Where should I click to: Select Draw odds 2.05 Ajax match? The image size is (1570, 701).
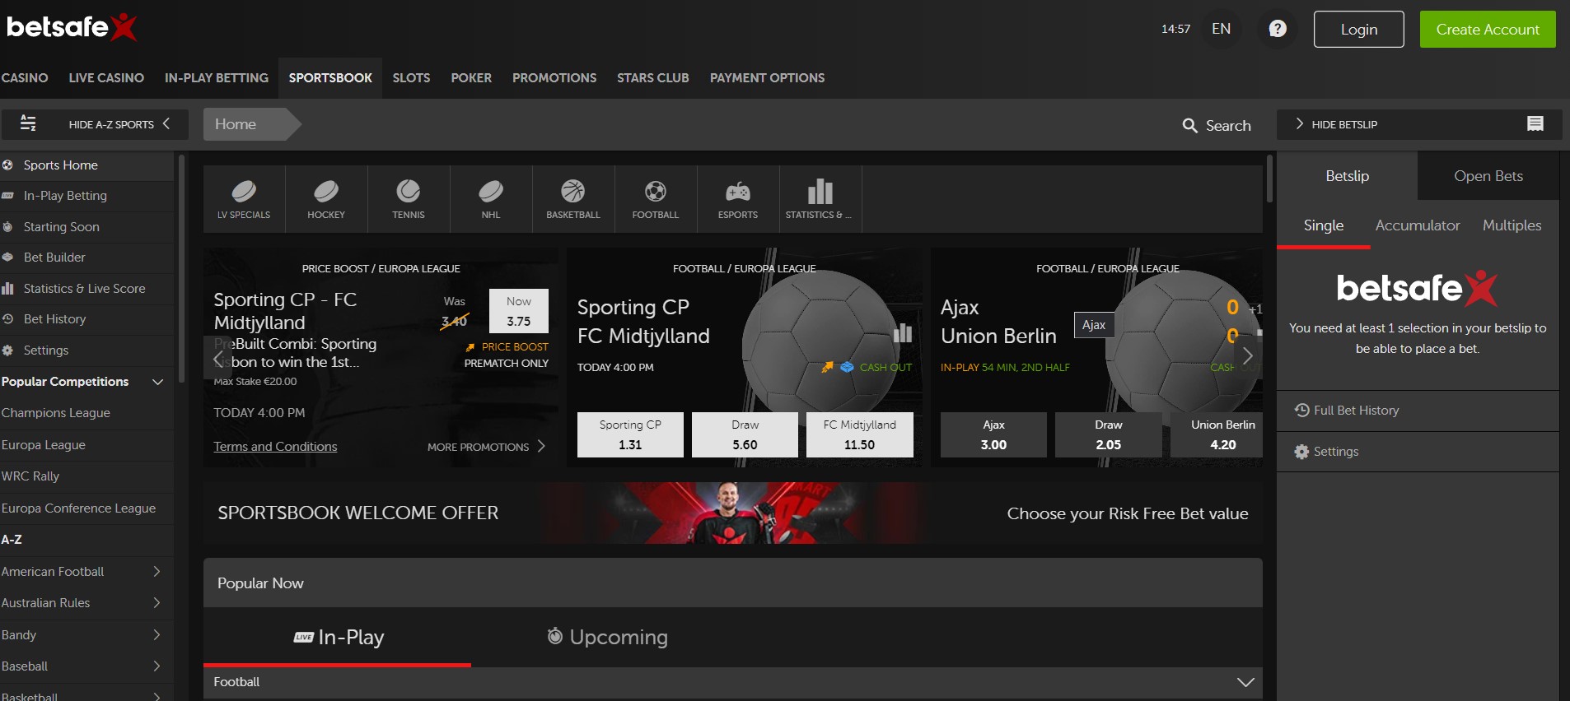pyautogui.click(x=1109, y=434)
